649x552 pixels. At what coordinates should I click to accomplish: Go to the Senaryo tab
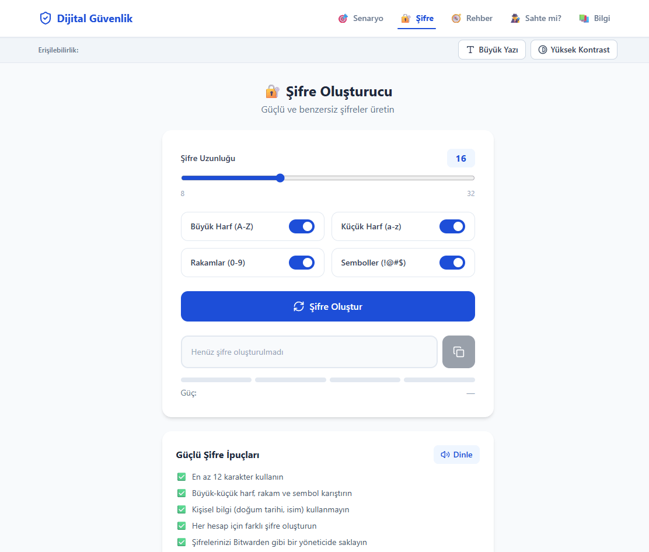click(x=361, y=18)
